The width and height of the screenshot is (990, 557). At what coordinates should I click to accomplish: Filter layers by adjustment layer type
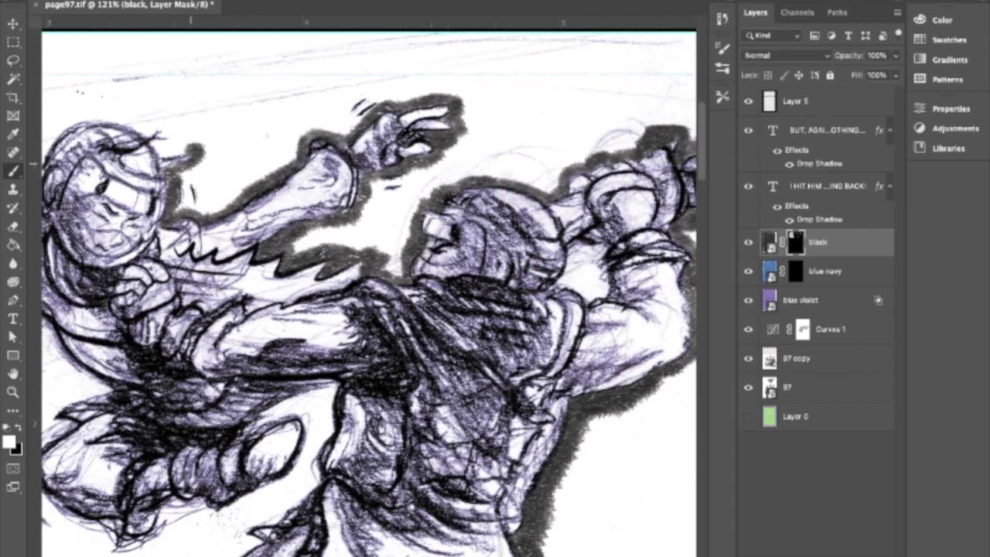pos(831,36)
